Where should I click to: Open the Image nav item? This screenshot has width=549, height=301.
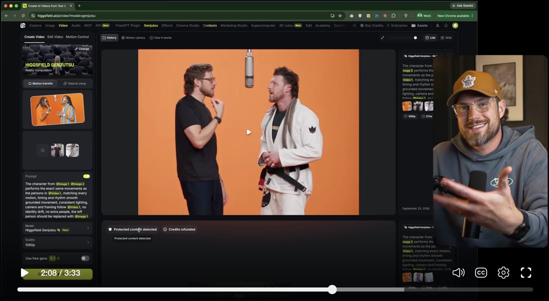[x=50, y=26]
